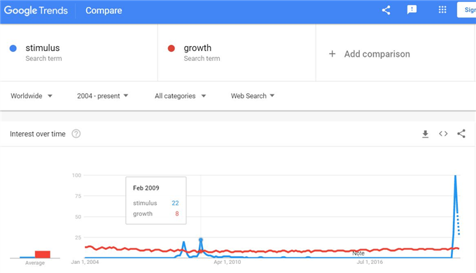This screenshot has height=273, width=476.
Task: Click the Google Trends logo
Action: (x=36, y=10)
